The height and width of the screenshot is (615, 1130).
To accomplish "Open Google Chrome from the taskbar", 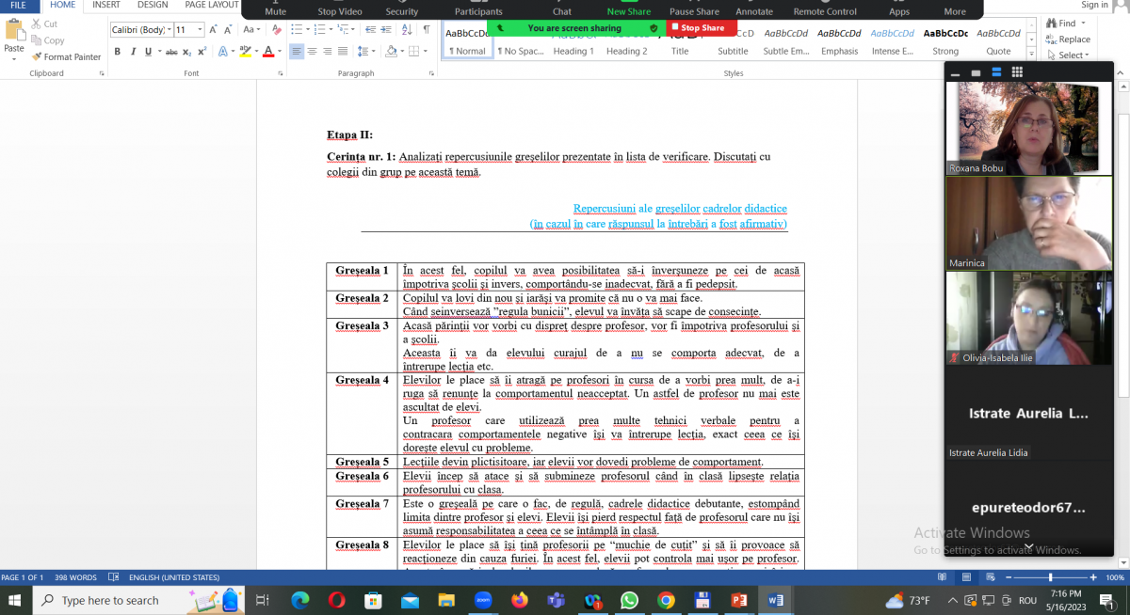I will pyautogui.click(x=666, y=600).
